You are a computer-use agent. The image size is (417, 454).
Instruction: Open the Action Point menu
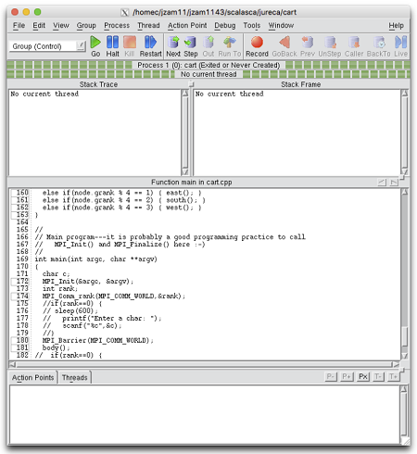(187, 25)
